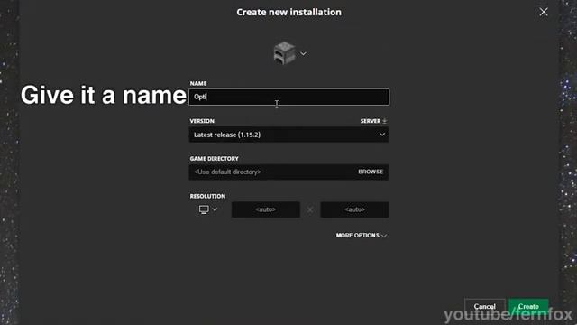Open the resolution preset monitor dropdown
577x325 pixels.
coord(208,209)
